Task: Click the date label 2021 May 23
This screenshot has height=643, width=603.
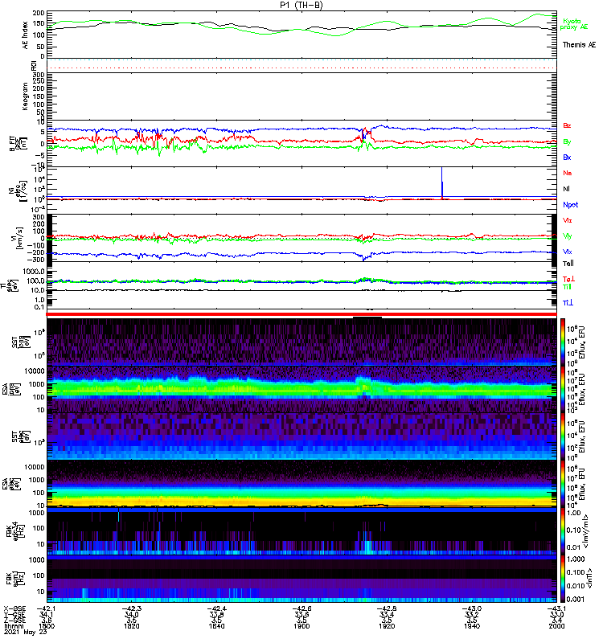Action: click(x=26, y=632)
